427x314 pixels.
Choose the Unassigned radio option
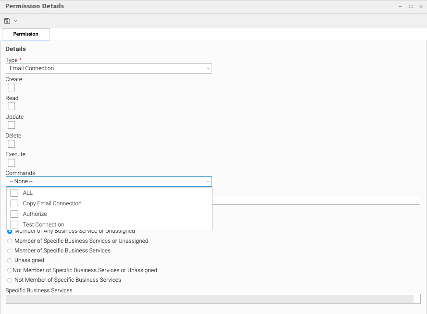coord(10,260)
